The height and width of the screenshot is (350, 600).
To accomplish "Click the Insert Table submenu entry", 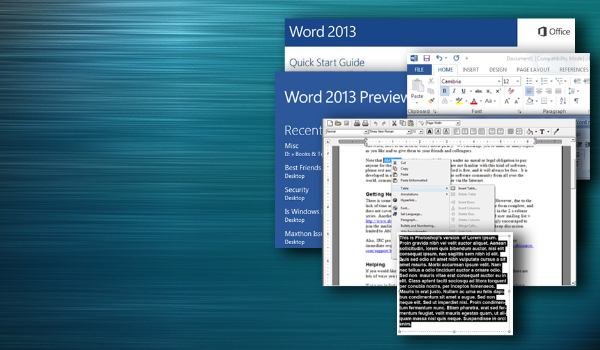I will [467, 188].
